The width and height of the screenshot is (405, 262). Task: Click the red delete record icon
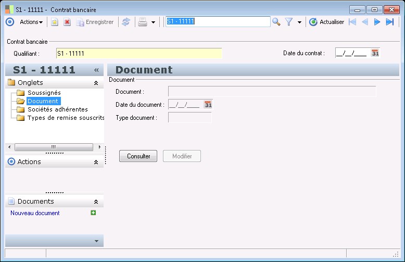point(67,22)
